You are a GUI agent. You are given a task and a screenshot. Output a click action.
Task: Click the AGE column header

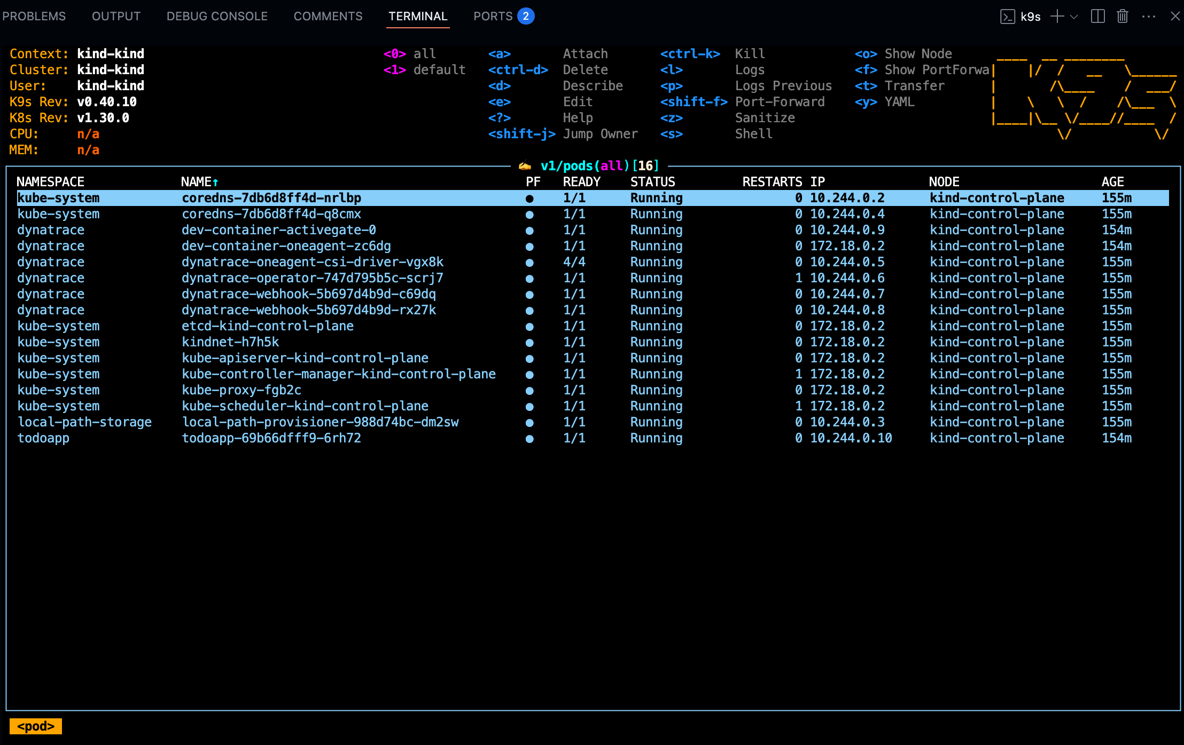click(x=1112, y=182)
